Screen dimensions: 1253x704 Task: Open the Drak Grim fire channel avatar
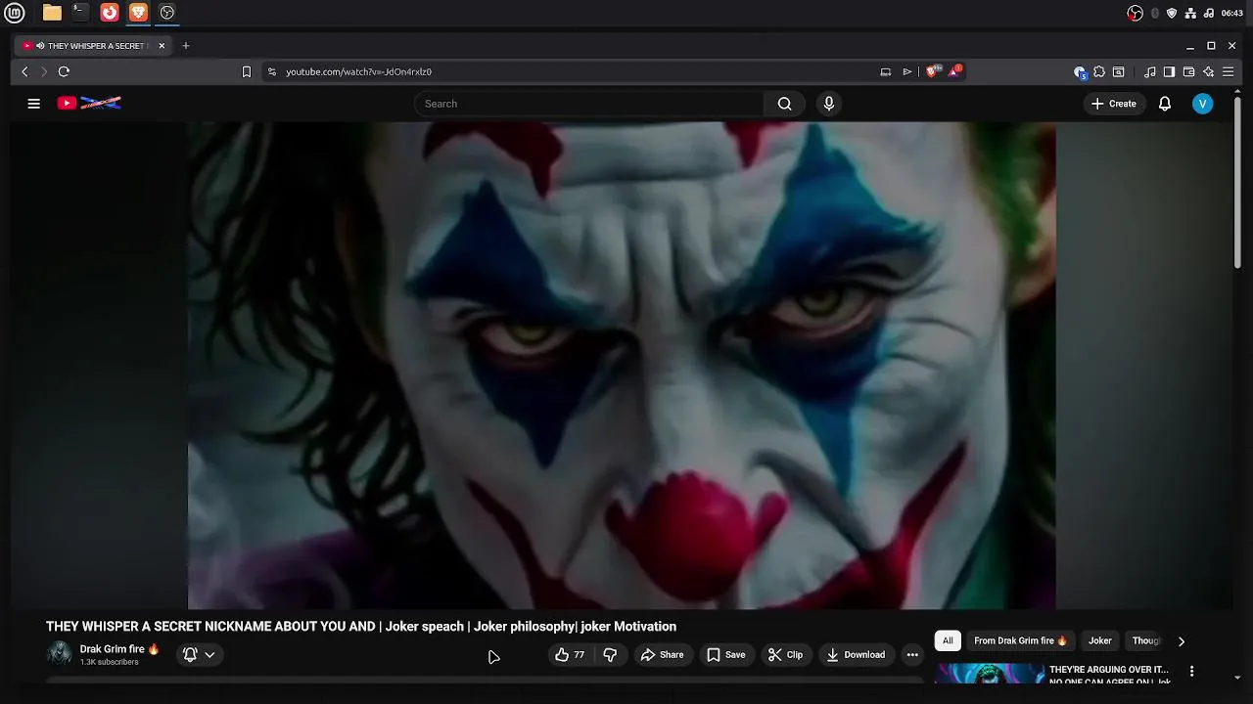point(60,654)
